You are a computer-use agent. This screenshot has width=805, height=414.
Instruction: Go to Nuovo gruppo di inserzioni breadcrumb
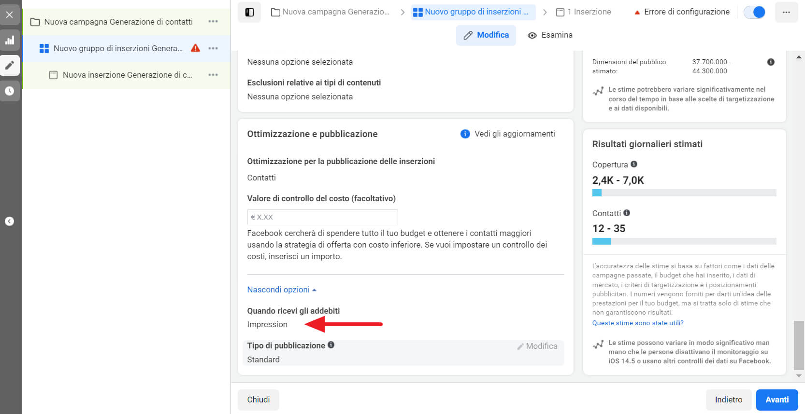click(x=473, y=12)
